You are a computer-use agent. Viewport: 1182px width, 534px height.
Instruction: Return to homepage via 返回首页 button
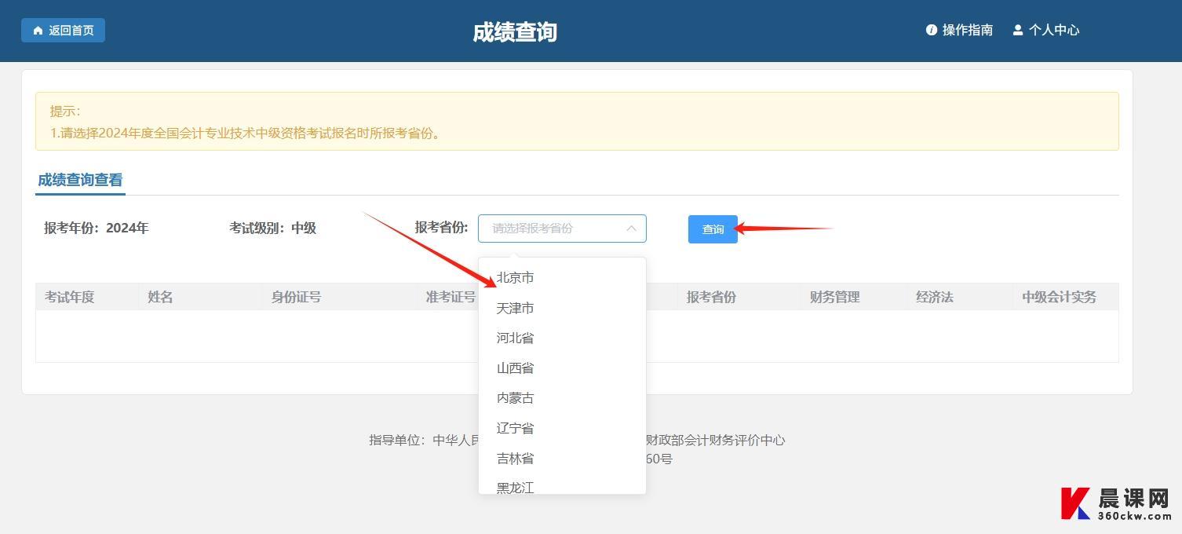pyautogui.click(x=63, y=31)
